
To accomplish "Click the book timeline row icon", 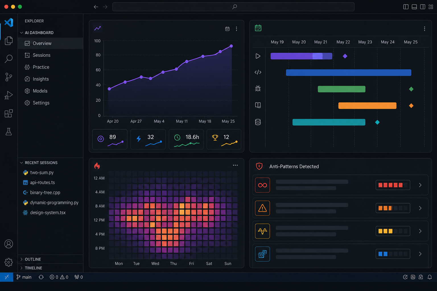I will pos(258,105).
